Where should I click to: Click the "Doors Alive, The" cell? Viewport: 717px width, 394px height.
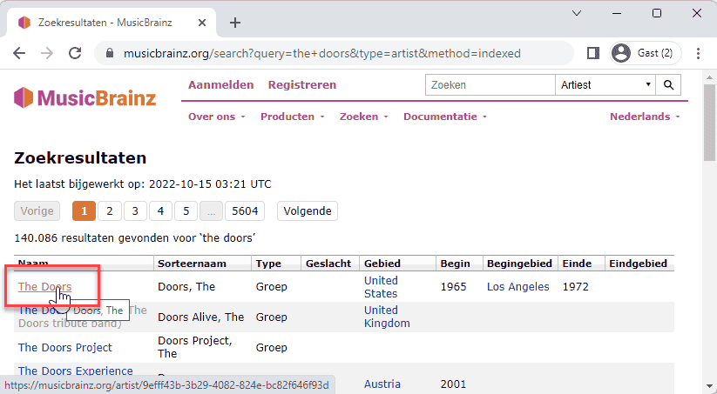(x=200, y=317)
